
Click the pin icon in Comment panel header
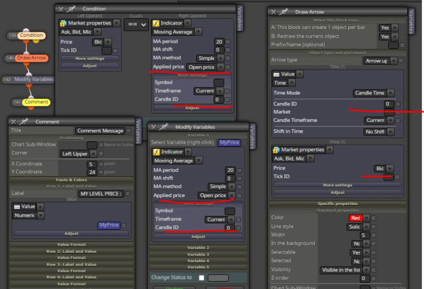pos(24,122)
